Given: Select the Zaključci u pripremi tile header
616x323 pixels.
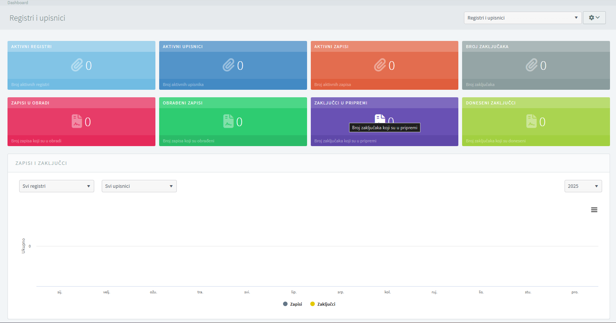Looking at the screenshot, I should [x=341, y=103].
